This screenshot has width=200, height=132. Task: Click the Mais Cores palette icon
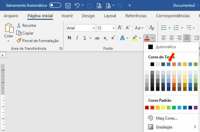[x=151, y=118]
